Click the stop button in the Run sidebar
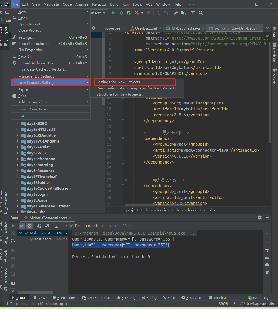The width and height of the screenshot is (278, 309). (13, 251)
